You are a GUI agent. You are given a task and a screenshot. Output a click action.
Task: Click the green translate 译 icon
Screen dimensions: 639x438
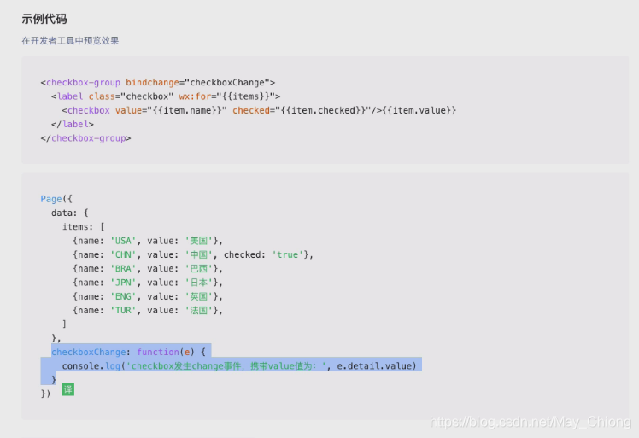point(67,389)
